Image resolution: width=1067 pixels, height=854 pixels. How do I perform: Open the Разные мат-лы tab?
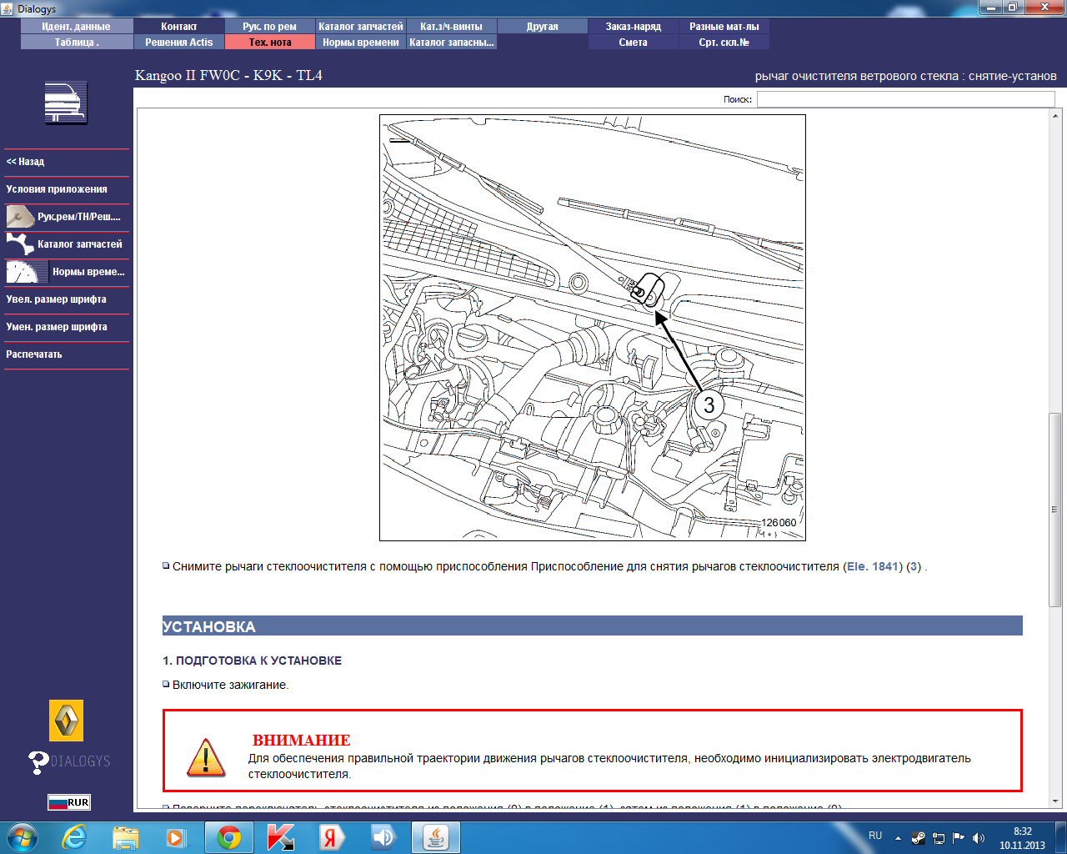[x=724, y=27]
